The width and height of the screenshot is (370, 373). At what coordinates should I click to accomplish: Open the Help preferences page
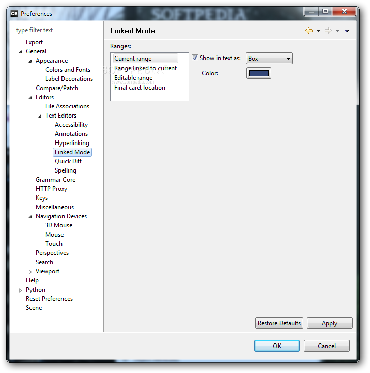click(x=32, y=280)
